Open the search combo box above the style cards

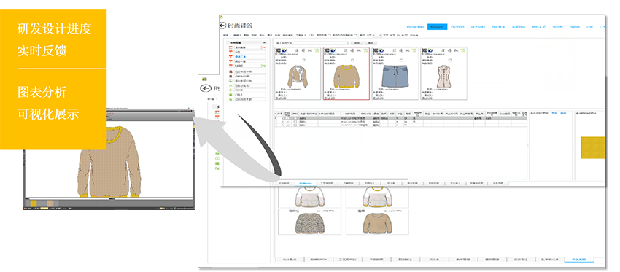(312, 43)
